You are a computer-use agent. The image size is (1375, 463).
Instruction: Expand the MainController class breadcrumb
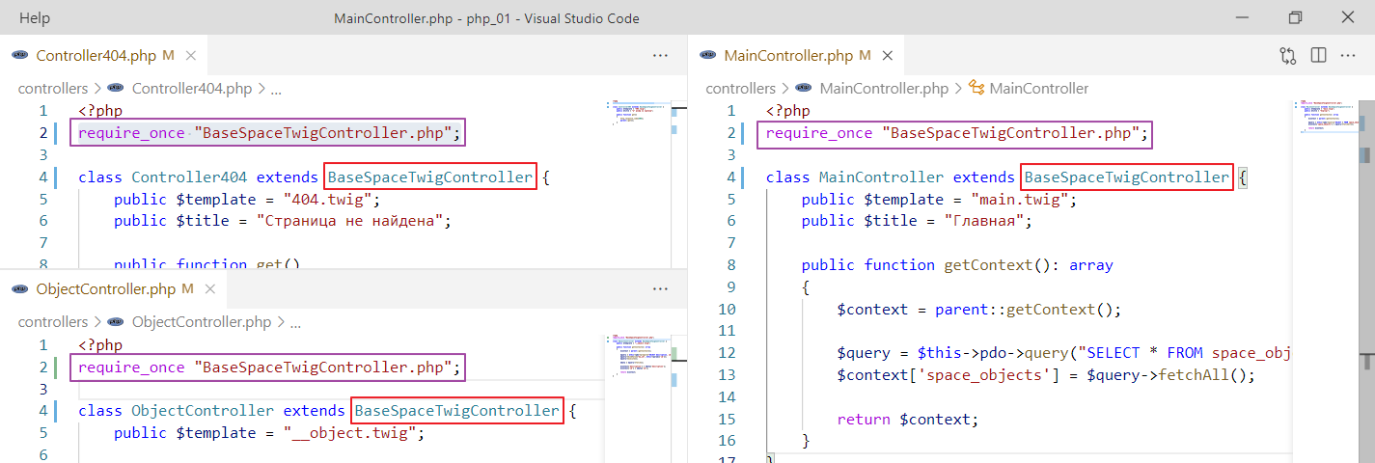tap(1038, 89)
